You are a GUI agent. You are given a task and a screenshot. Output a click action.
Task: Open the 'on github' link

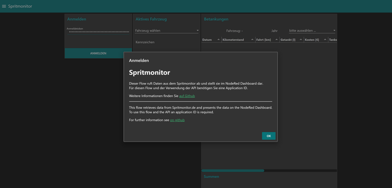(x=177, y=120)
